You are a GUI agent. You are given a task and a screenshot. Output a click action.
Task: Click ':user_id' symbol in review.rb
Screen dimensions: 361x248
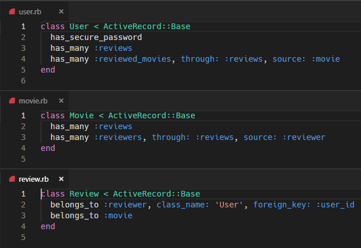[335, 205]
